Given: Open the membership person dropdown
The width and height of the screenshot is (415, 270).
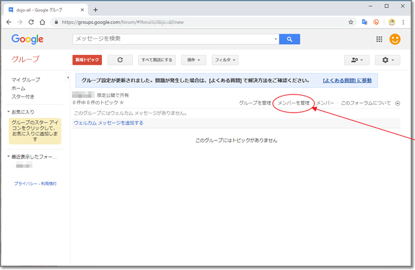Looking at the screenshot, I should pyautogui.click(x=357, y=60).
